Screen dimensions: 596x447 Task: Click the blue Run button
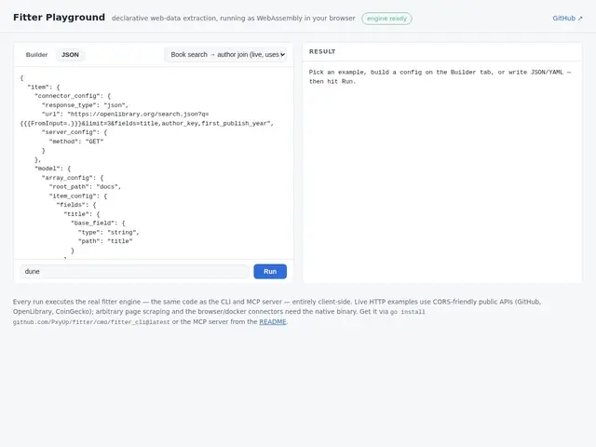(270, 271)
